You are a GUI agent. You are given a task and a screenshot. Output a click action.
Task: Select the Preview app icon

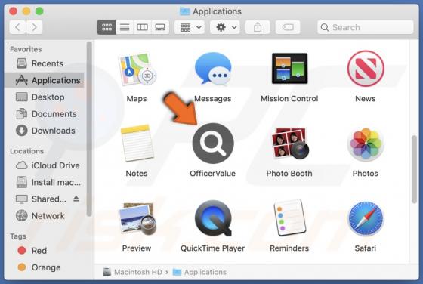(x=137, y=218)
